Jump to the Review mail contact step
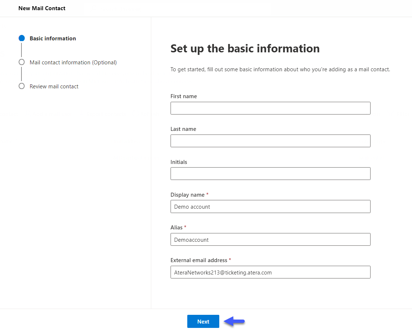The image size is (412, 333). (x=54, y=86)
